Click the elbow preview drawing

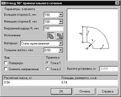point(92,35)
